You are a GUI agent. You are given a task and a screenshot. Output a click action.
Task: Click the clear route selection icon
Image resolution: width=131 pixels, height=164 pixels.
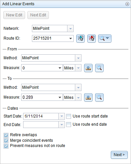pyautogui.click(x=92, y=38)
